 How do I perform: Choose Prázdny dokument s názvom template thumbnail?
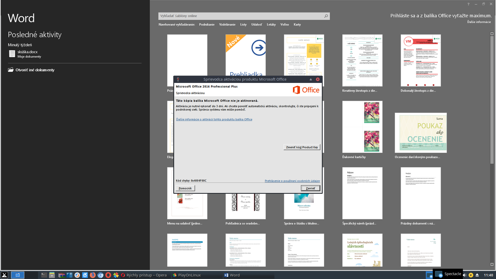coord(421,193)
